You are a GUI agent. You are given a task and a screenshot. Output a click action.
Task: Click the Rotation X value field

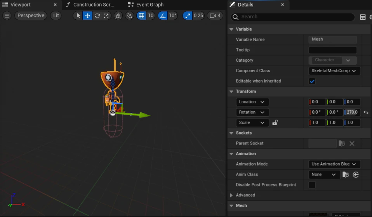pos(317,112)
